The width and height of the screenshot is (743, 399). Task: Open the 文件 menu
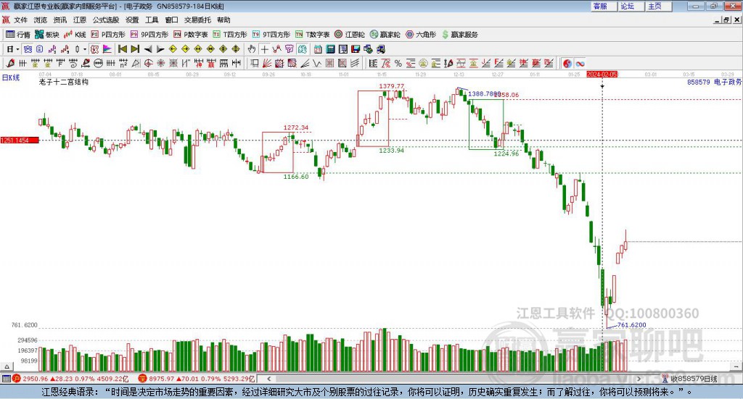tap(20, 20)
